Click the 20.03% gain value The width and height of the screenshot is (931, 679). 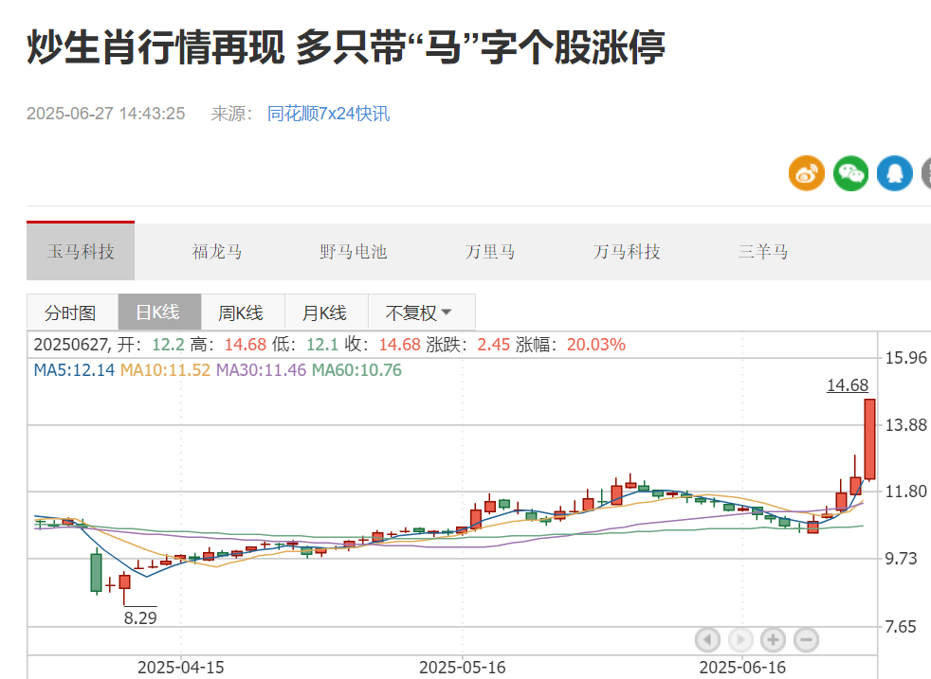(x=596, y=345)
